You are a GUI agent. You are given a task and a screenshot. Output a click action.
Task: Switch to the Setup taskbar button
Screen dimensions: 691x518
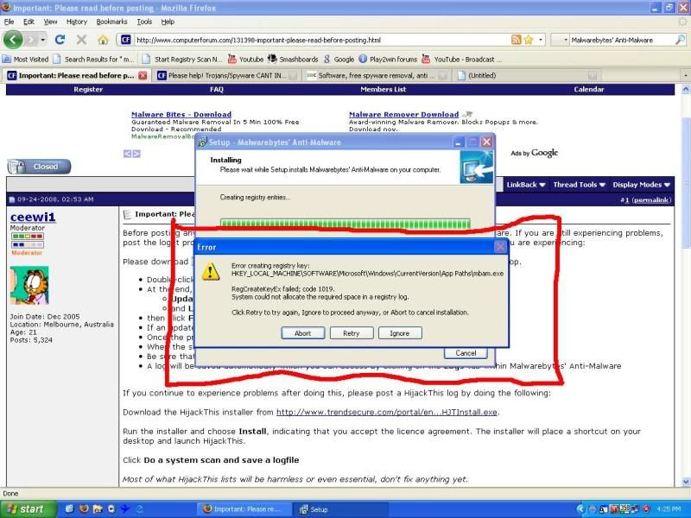point(339,509)
